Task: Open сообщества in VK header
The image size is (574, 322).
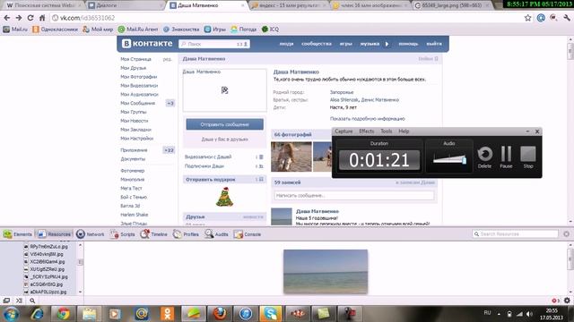Action: (317, 44)
